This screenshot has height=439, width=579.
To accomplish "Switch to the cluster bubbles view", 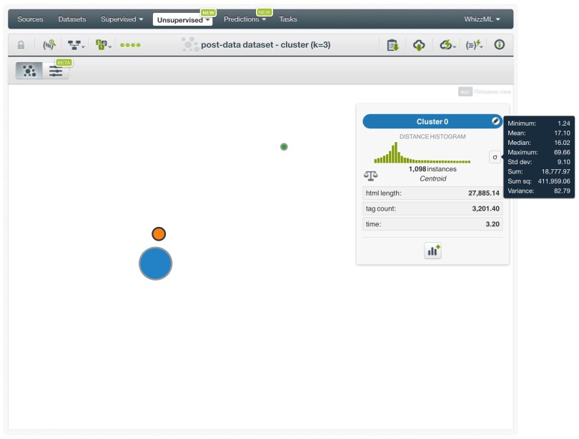I will tap(29, 71).
